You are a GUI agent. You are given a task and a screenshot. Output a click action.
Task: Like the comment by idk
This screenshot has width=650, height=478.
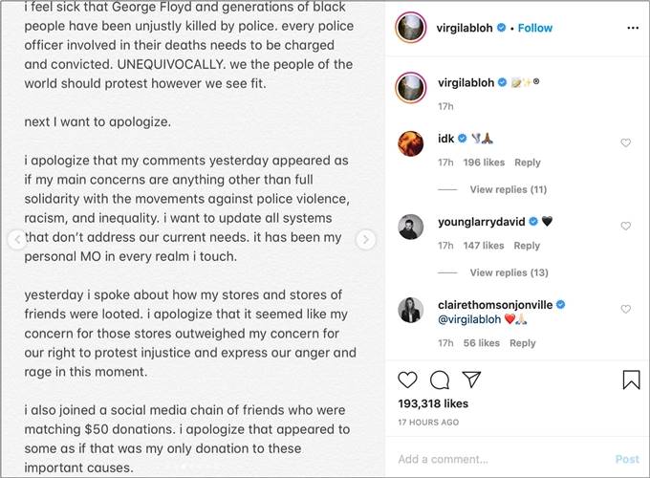[x=626, y=143]
